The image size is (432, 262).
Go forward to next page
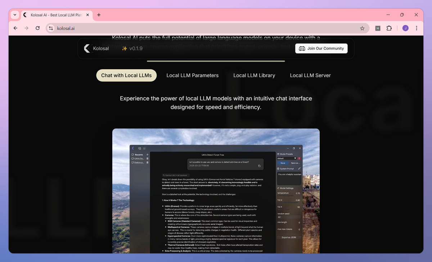pyautogui.click(x=26, y=28)
